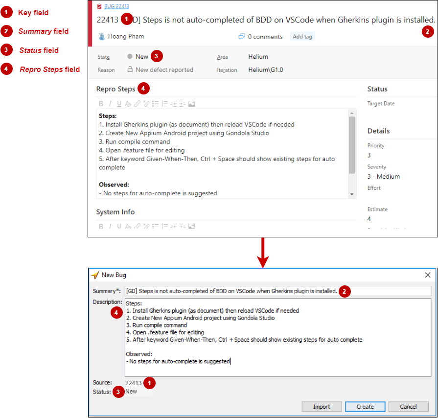Close the New Bug dialog with X

[x=427, y=275]
